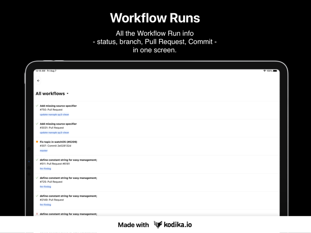Click the success checkmark of run #511

(37, 160)
